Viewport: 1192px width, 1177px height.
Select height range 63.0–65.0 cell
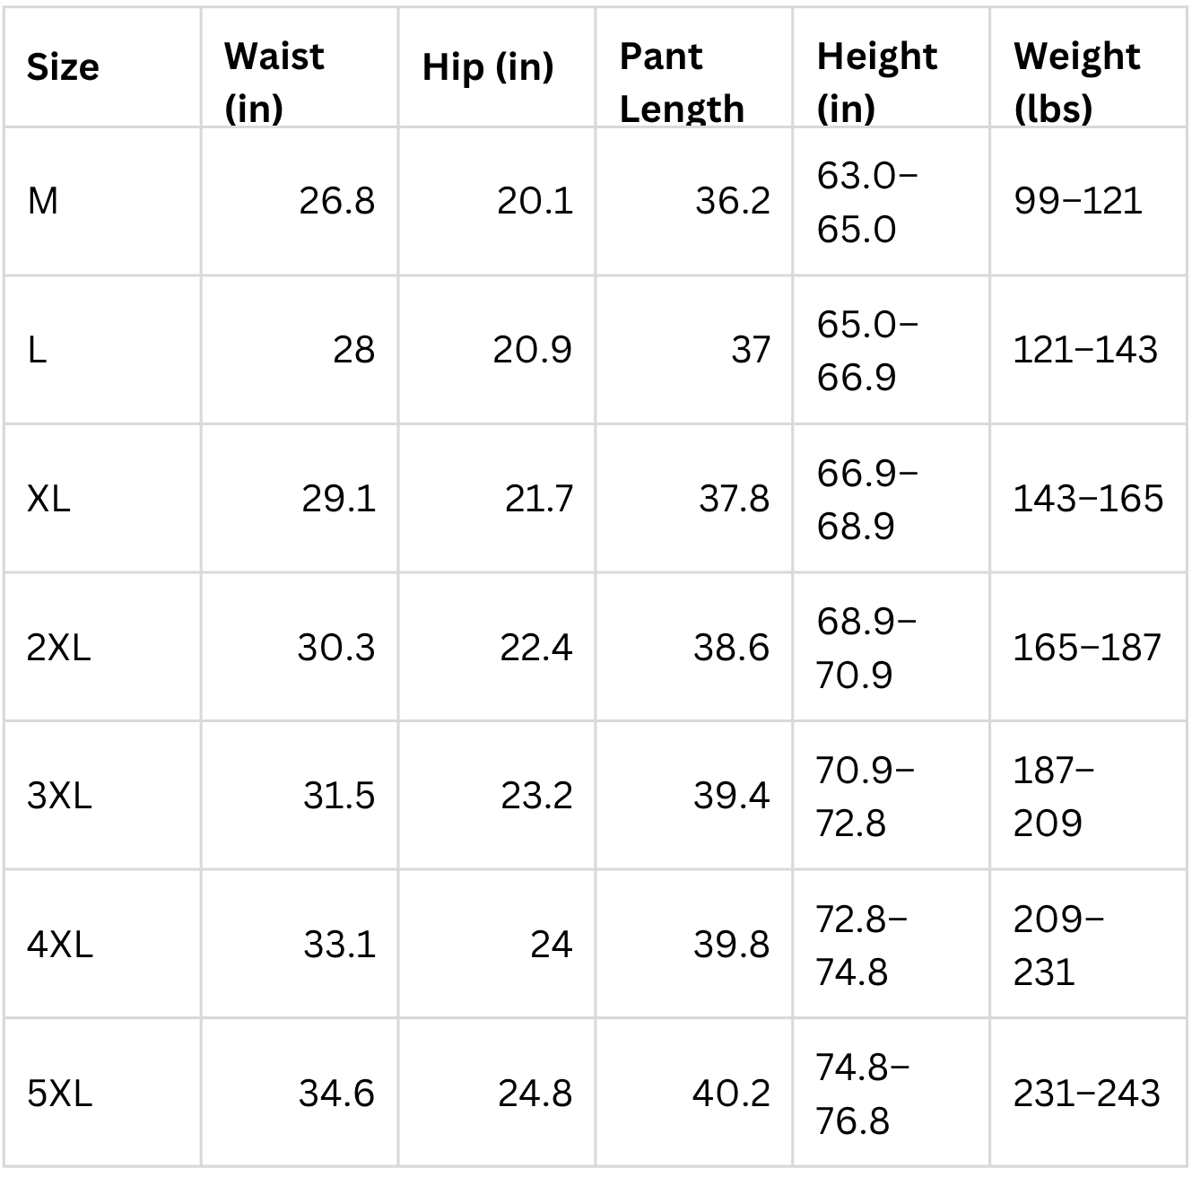click(x=892, y=201)
